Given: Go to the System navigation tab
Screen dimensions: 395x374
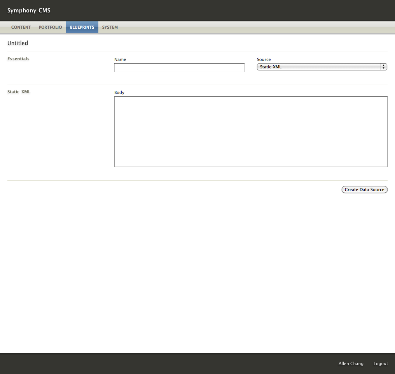Looking at the screenshot, I should click(110, 27).
